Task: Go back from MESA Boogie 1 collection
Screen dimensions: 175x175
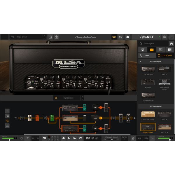Action: [141, 62]
